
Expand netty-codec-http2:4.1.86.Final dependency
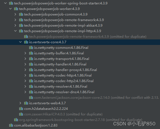pos(25,81)
